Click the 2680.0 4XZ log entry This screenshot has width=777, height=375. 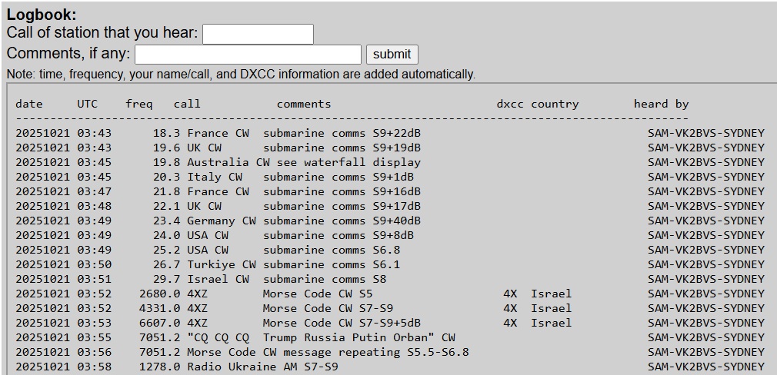(390, 294)
